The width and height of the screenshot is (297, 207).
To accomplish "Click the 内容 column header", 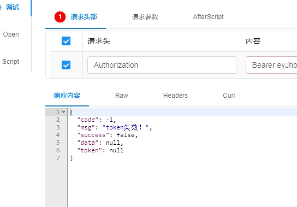I will pos(253,41).
